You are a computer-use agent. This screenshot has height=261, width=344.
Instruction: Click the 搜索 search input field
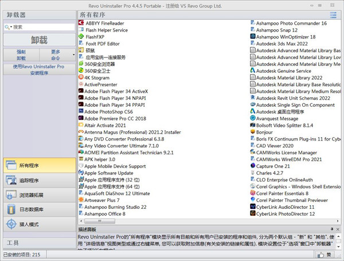point(42,26)
